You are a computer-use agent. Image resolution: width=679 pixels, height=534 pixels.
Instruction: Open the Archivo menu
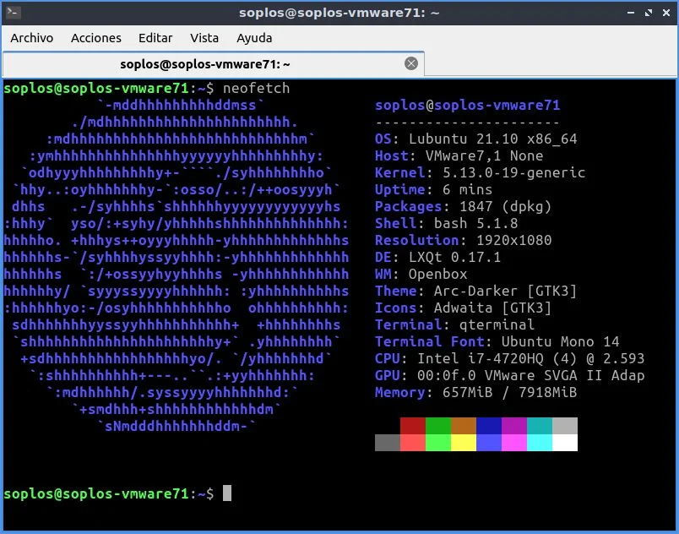(x=31, y=38)
